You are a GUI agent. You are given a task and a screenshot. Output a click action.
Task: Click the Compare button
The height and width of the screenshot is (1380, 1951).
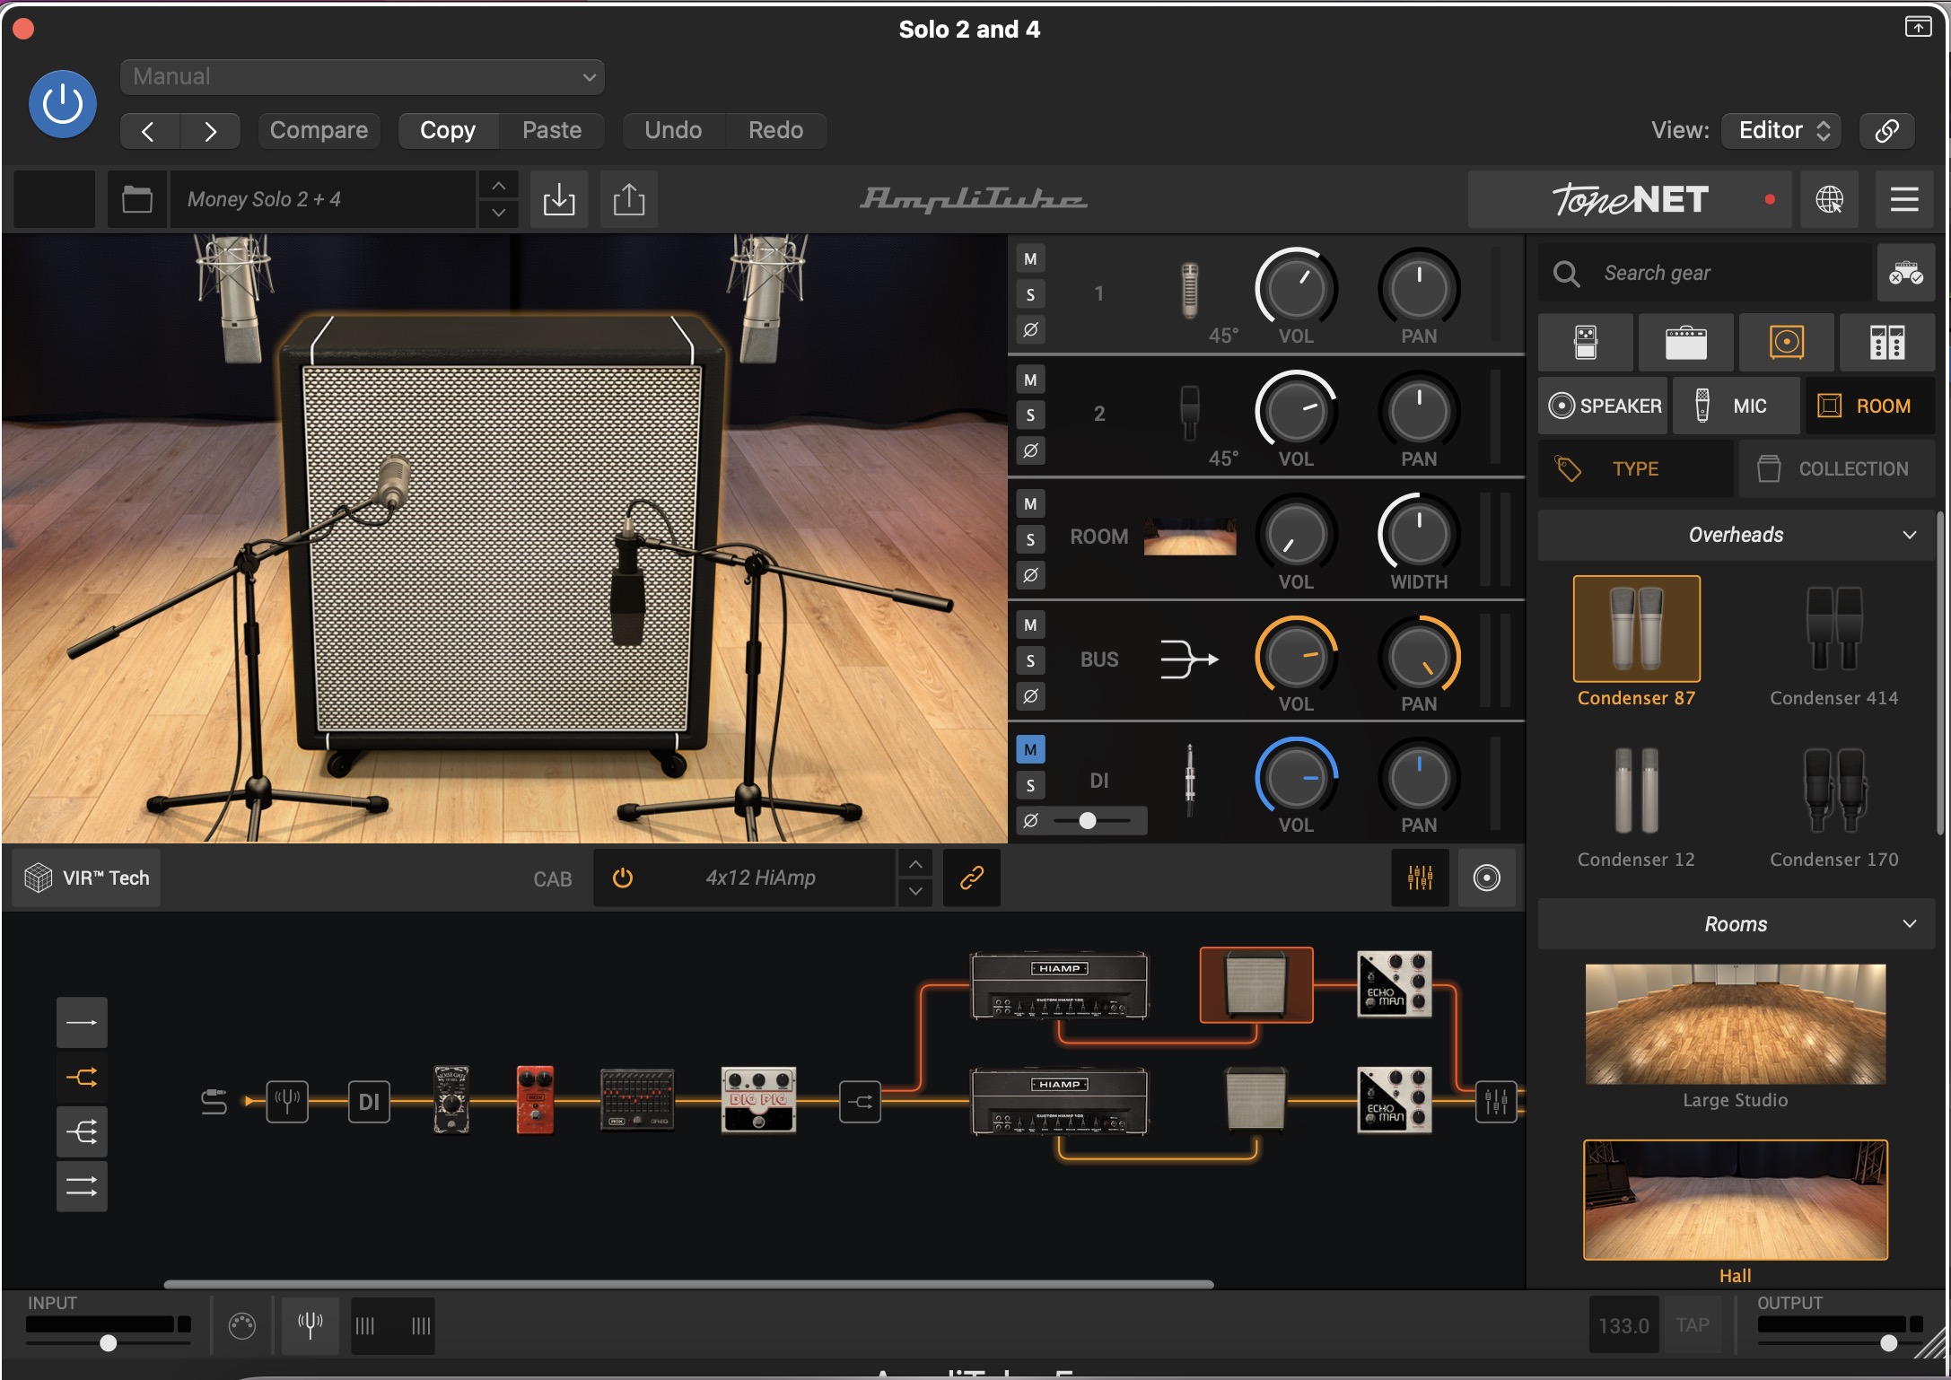(319, 131)
